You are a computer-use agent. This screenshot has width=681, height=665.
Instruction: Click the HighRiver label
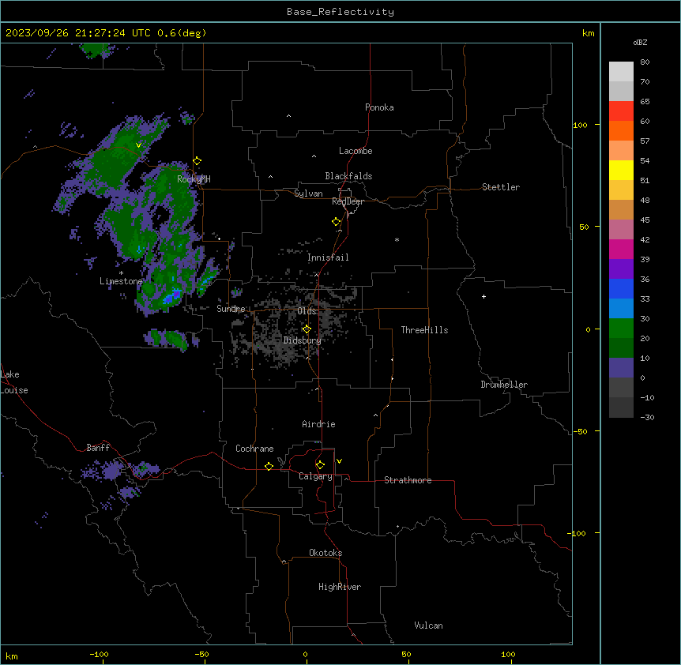coord(340,587)
